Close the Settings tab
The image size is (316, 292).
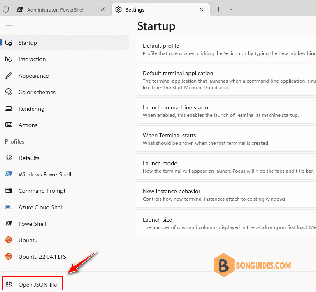click(201, 9)
